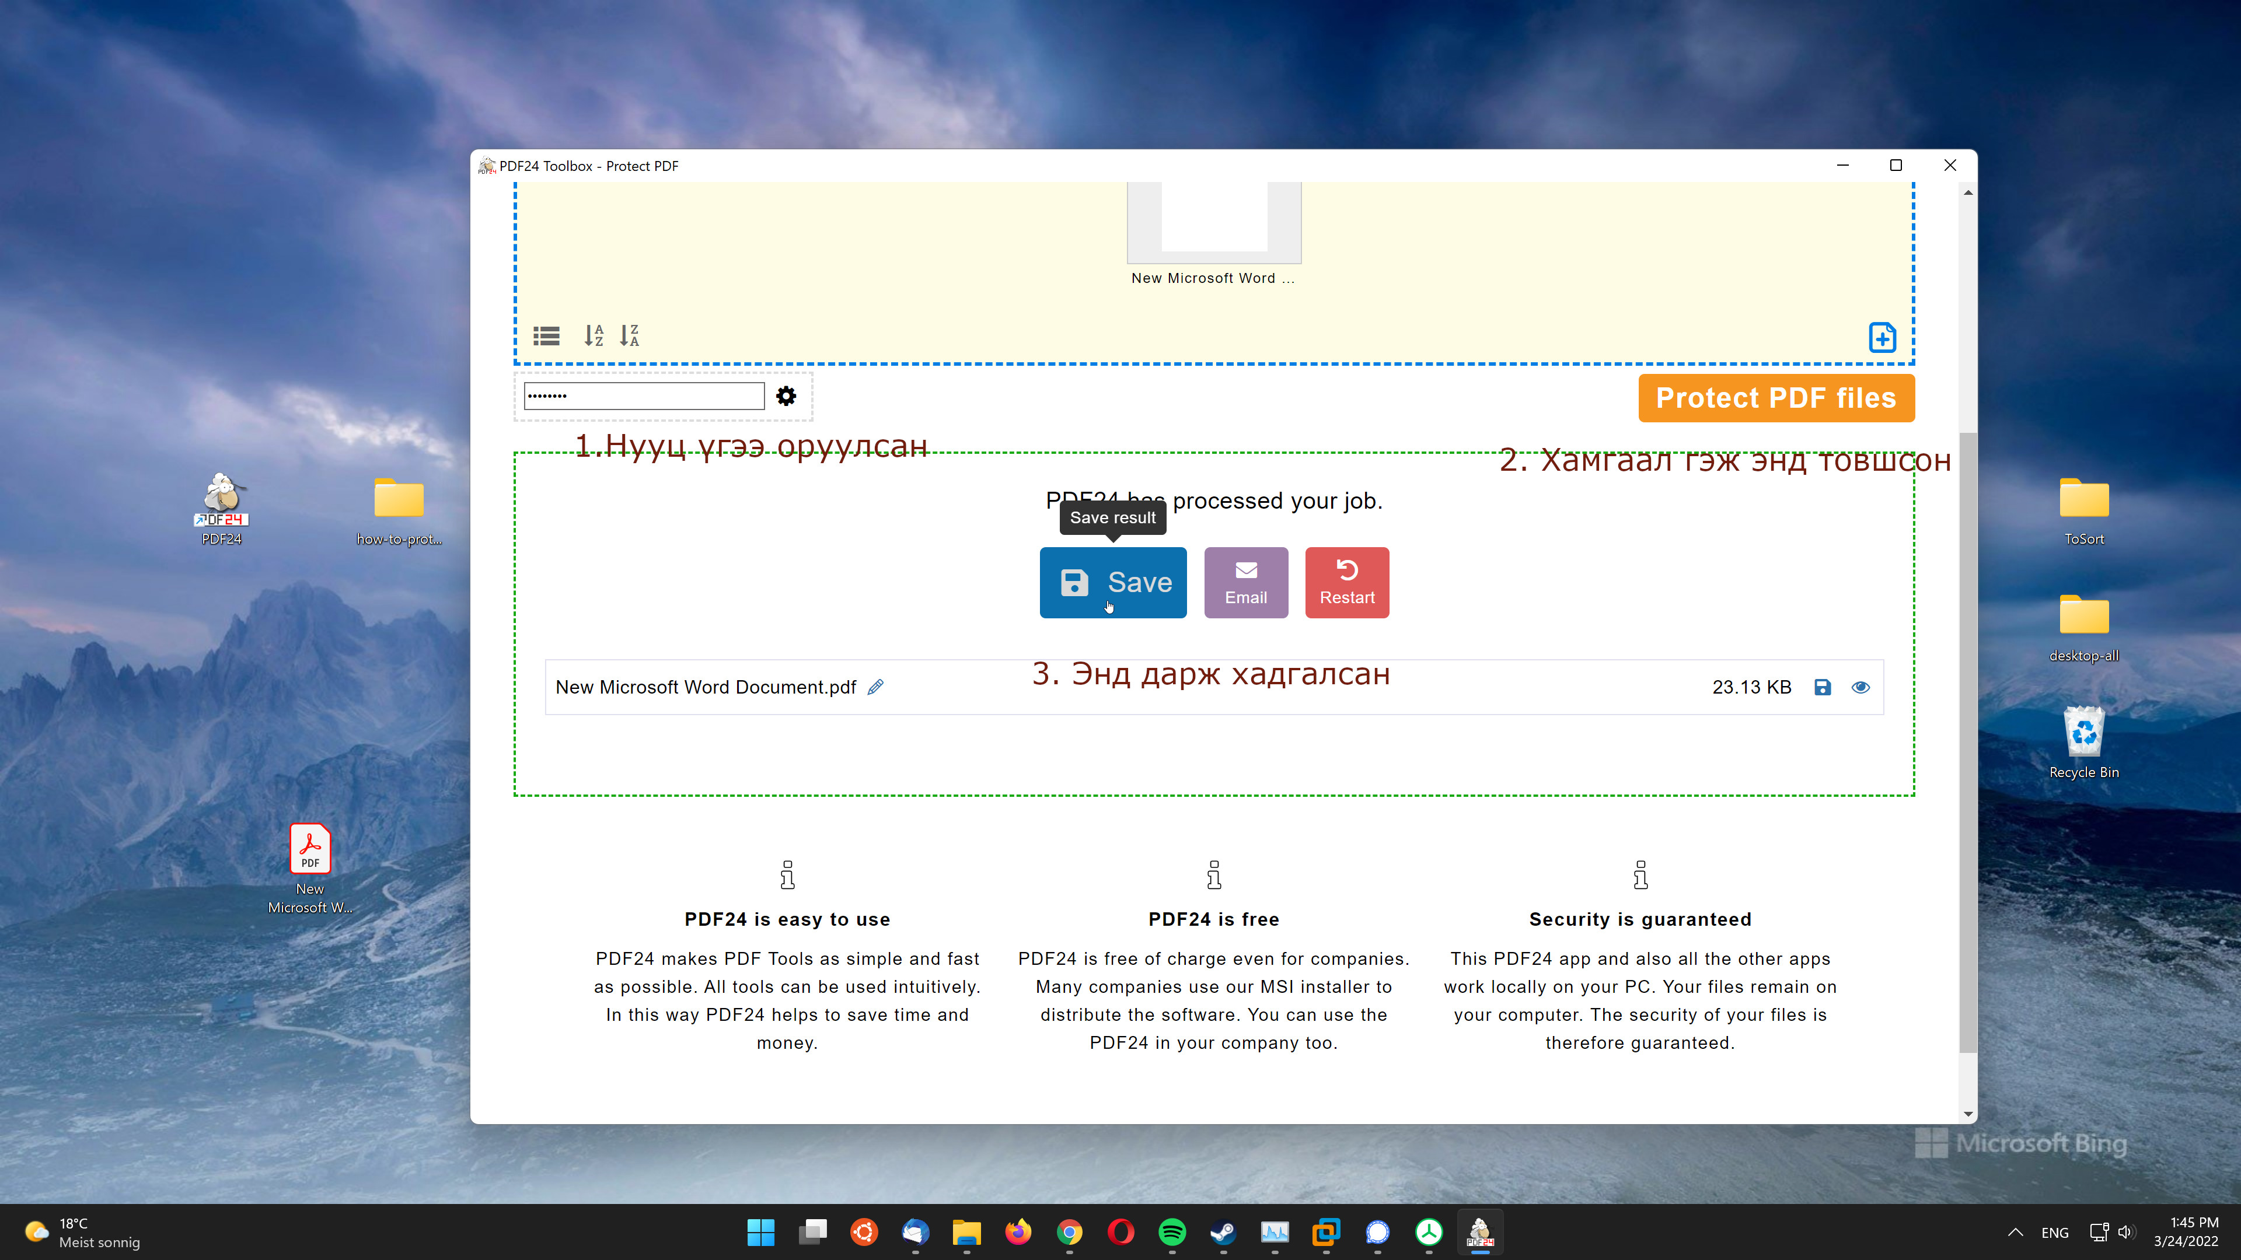Select New Microsoft W... PDF desktop file
2241x1260 pixels.
click(310, 868)
